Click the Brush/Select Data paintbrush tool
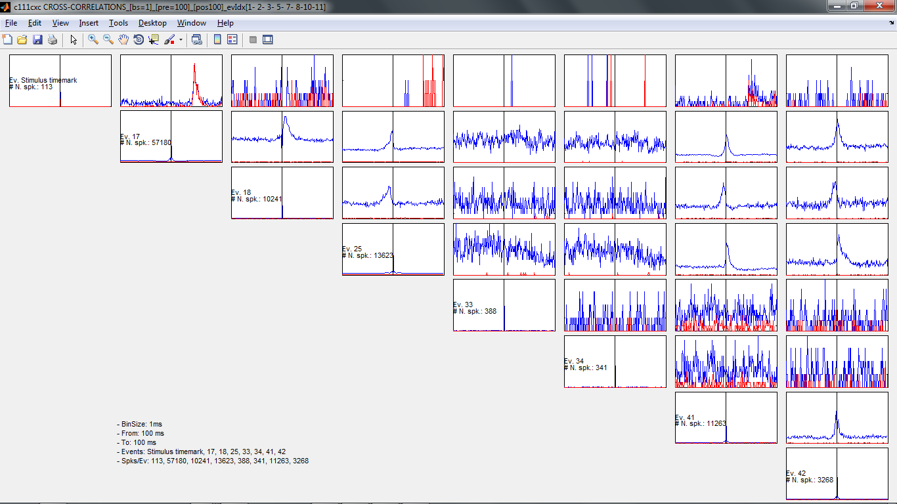The width and height of the screenshot is (897, 504). pyautogui.click(x=169, y=40)
